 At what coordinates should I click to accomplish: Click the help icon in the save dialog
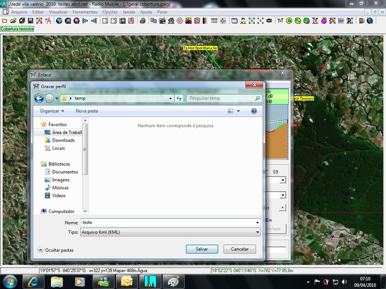tap(254, 111)
